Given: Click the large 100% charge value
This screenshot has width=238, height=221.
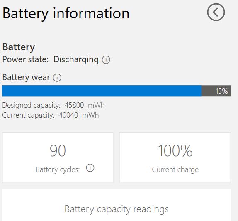Looking at the screenshot, I should (x=175, y=150).
